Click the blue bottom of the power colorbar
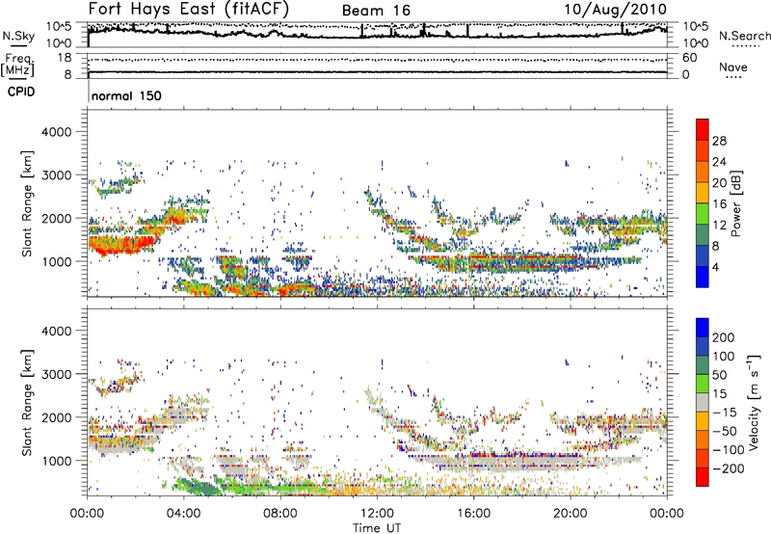This screenshot has width=771, height=534. click(x=703, y=278)
